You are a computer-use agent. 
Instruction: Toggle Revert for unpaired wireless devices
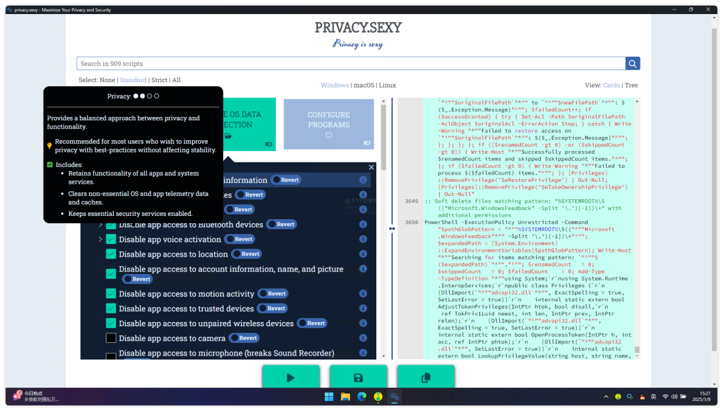pos(312,323)
